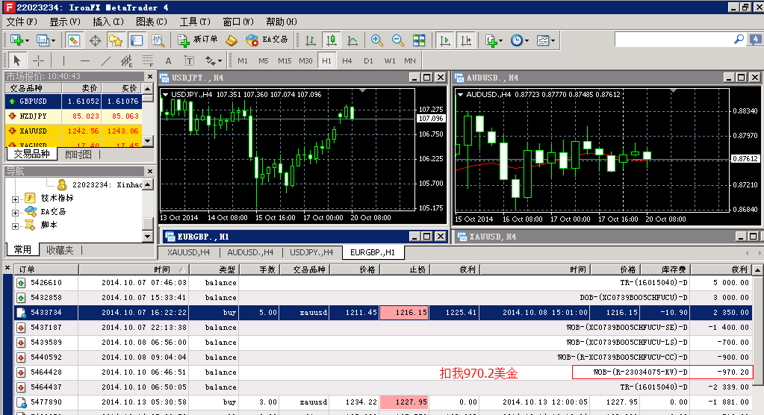764x415 pixels.
Task: Toggle the Terminal panel icon
Action: (x=137, y=40)
